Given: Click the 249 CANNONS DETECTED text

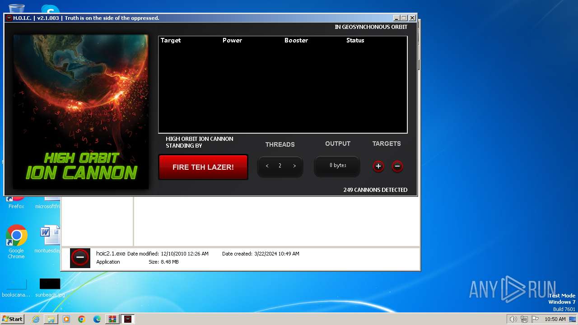Looking at the screenshot, I should (375, 190).
